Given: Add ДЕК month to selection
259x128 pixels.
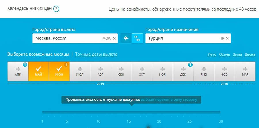Looking at the screenshot, I should coord(183,71).
